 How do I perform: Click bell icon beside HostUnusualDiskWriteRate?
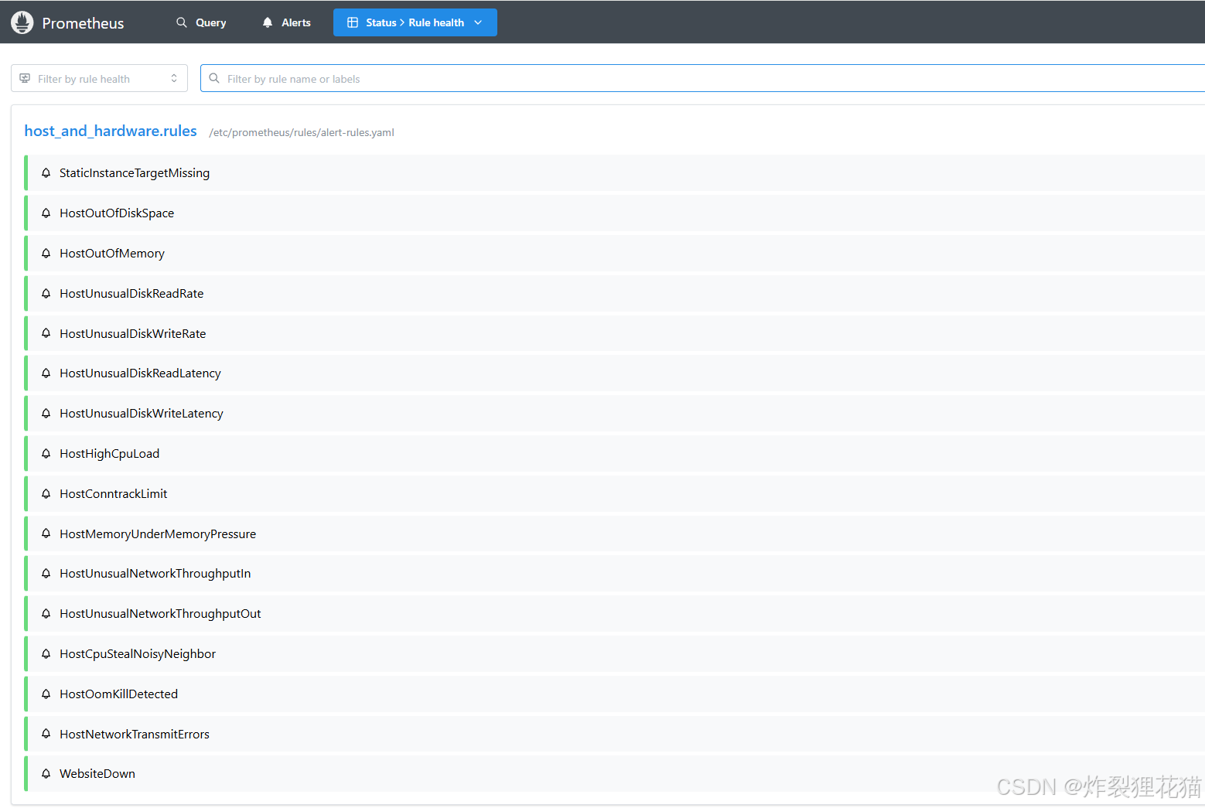pyautogui.click(x=46, y=333)
